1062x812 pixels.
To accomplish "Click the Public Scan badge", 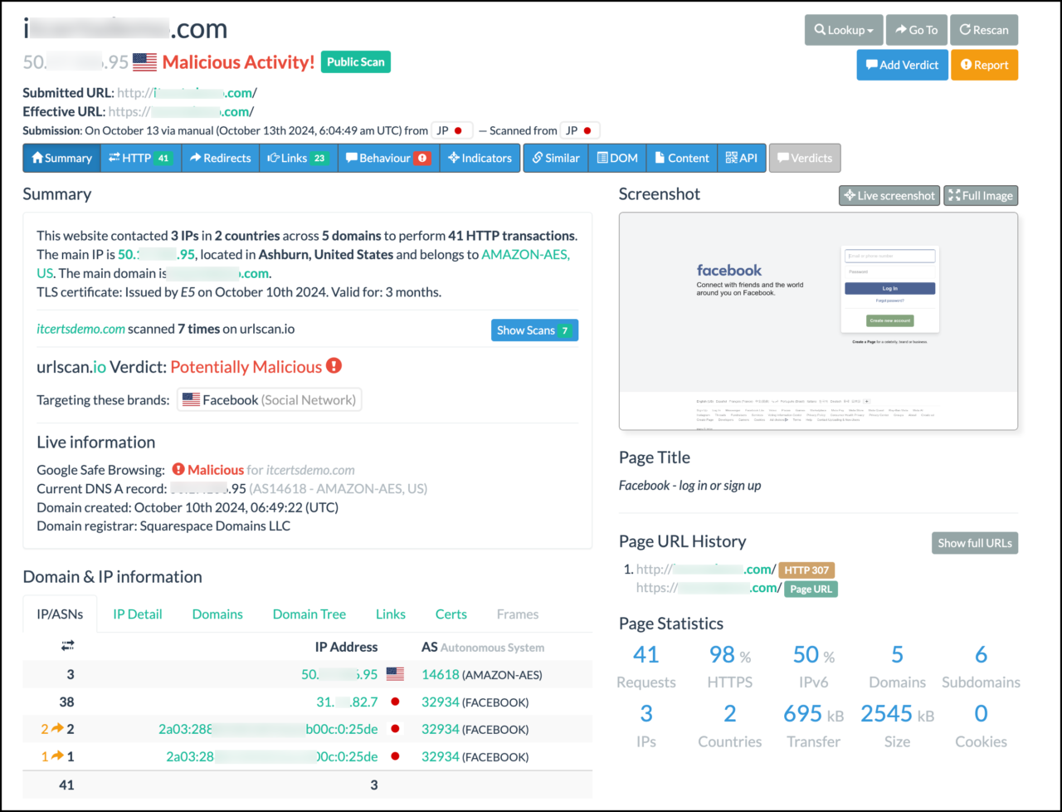I will (x=355, y=61).
